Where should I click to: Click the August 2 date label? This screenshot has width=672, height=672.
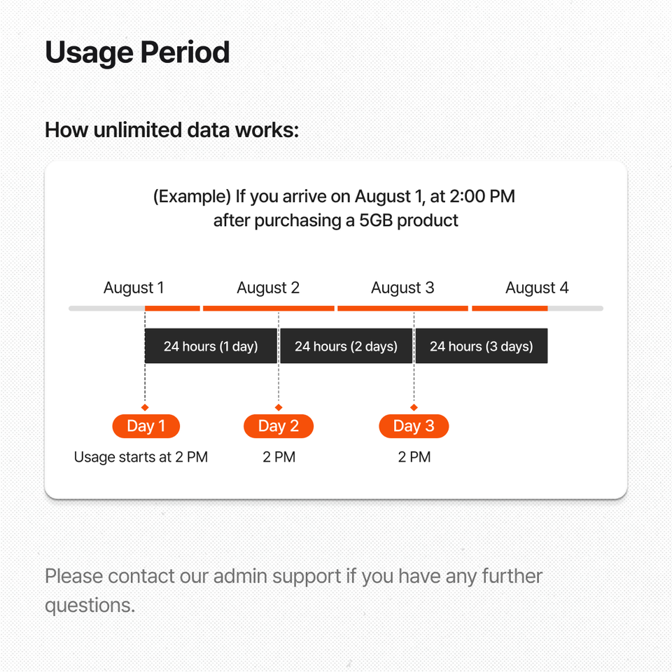tap(268, 288)
